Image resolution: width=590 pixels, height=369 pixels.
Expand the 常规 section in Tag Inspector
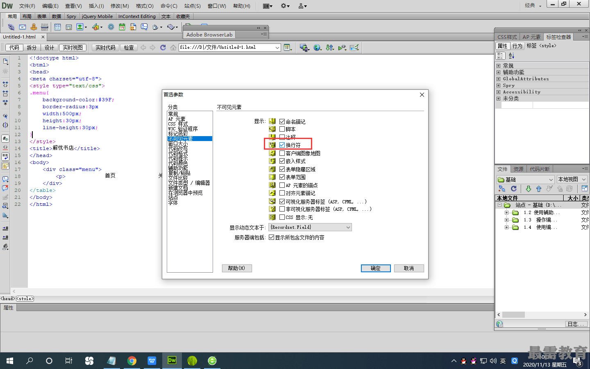coord(499,66)
